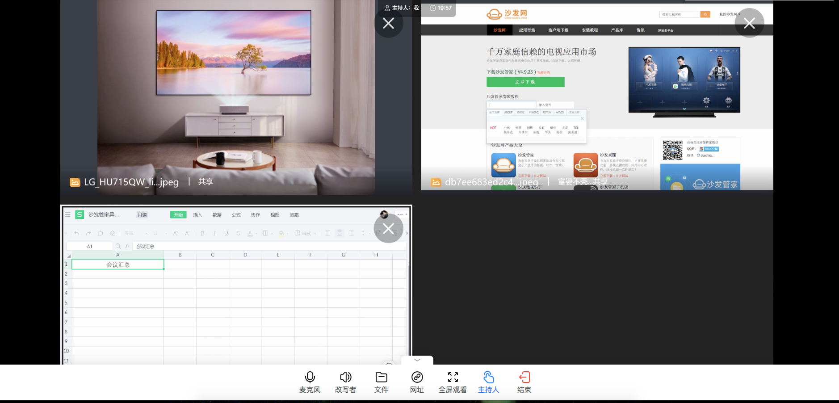
Task: Open the font color dropdown arrow
Action: click(256, 233)
